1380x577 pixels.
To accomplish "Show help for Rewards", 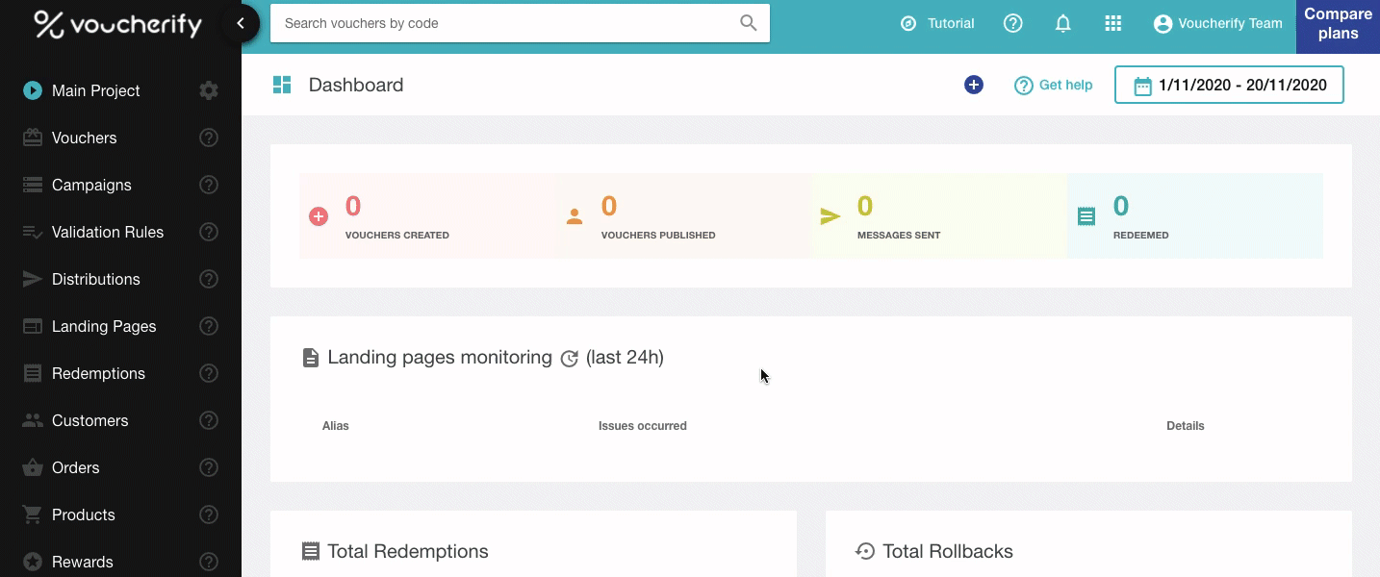I will tap(209, 562).
